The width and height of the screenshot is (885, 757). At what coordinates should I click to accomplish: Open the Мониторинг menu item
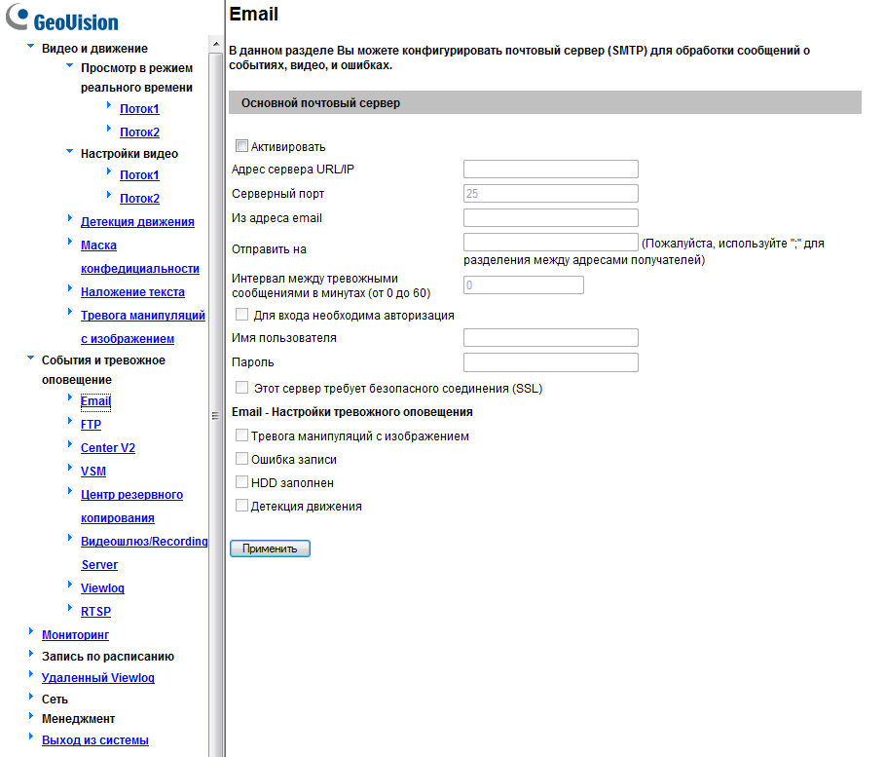click(x=75, y=635)
